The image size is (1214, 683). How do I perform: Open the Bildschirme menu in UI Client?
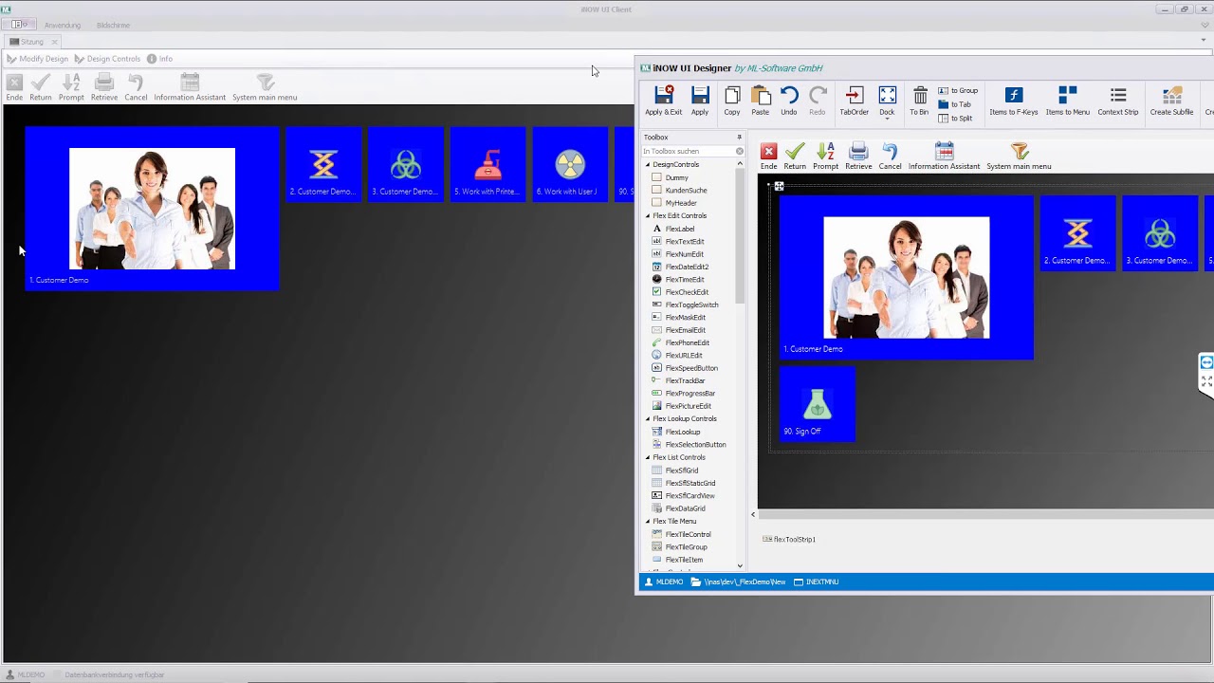(x=114, y=25)
